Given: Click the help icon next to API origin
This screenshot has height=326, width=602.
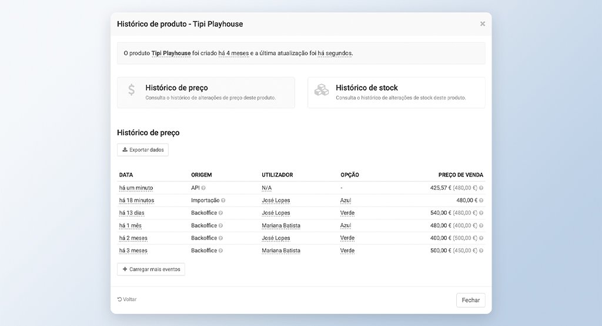Looking at the screenshot, I should (x=203, y=188).
